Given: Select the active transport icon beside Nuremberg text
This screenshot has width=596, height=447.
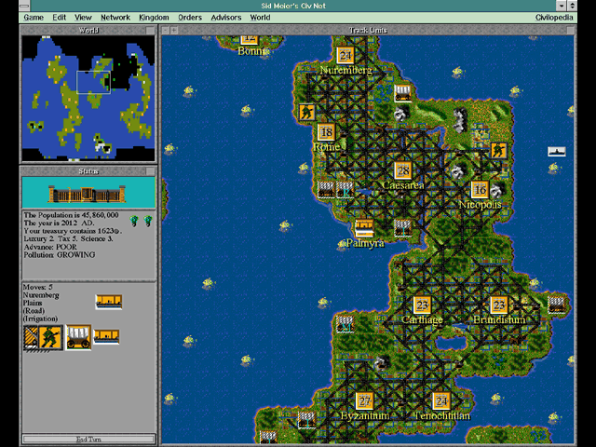Looking at the screenshot, I should tap(109, 302).
